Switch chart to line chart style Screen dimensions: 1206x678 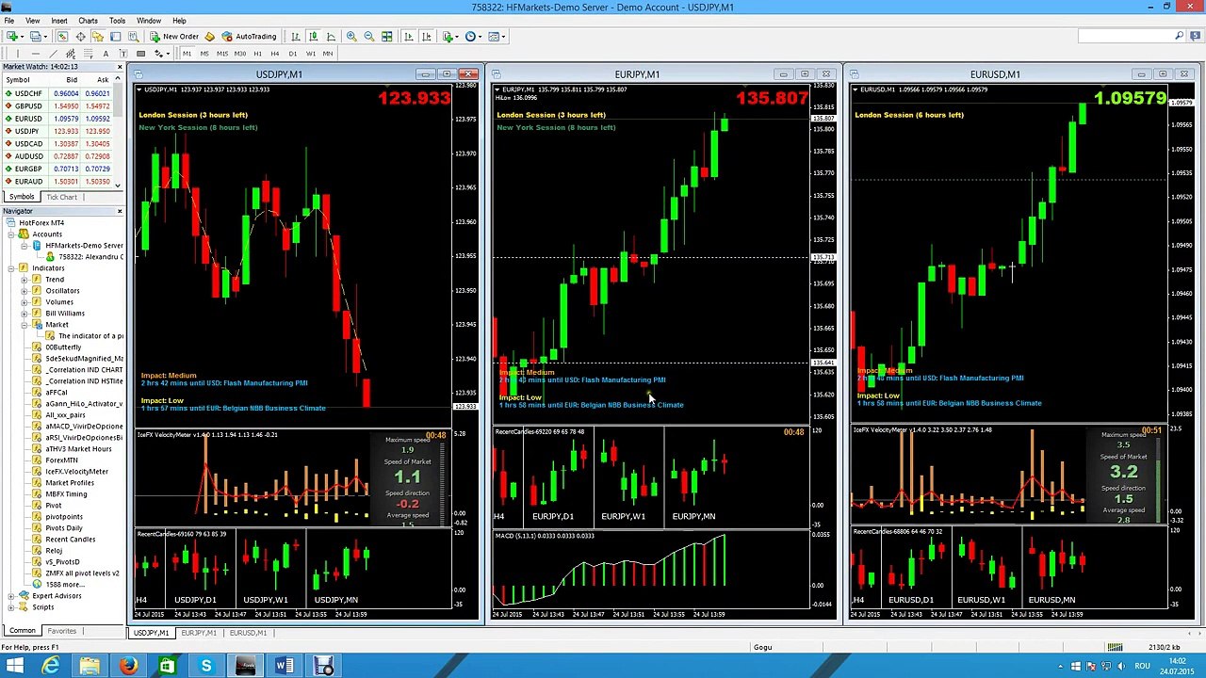[x=331, y=36]
